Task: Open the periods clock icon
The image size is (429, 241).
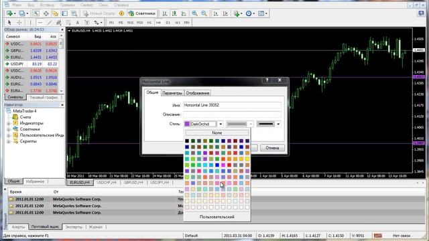Action: pyautogui.click(x=249, y=13)
